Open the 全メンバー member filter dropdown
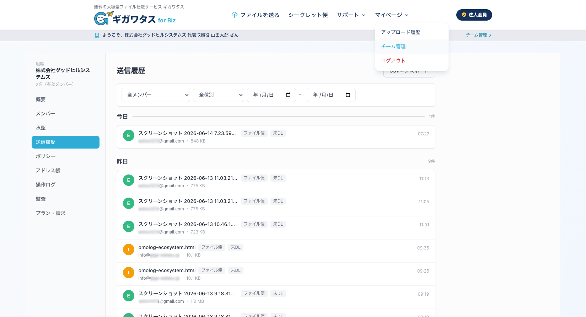Viewport: 586px width, 317px height. [x=156, y=95]
